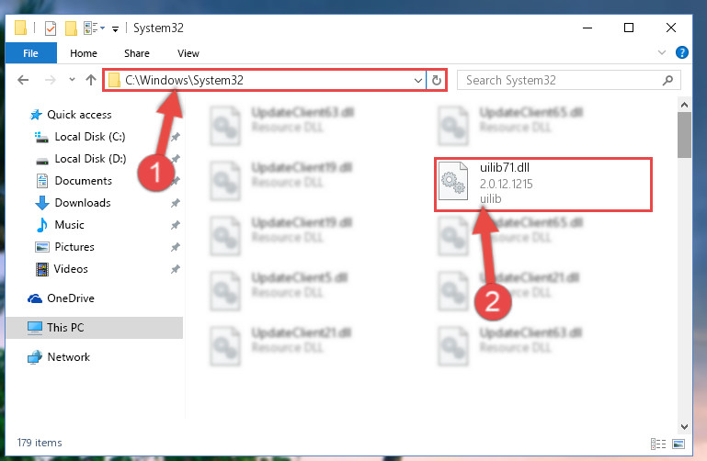
Task: Click the Search System32 field
Action: [x=568, y=80]
